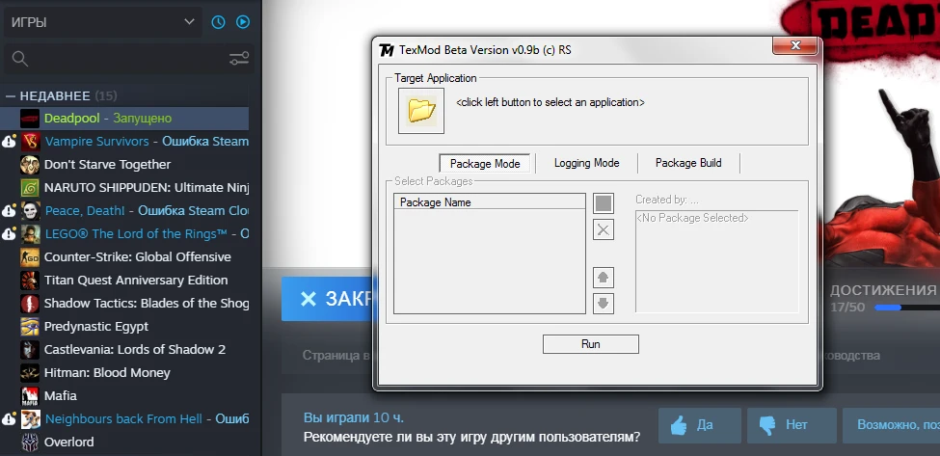Screen dimensions: 940x456
Task: Click the Shadow Tactics game icon
Action: tap(30, 304)
